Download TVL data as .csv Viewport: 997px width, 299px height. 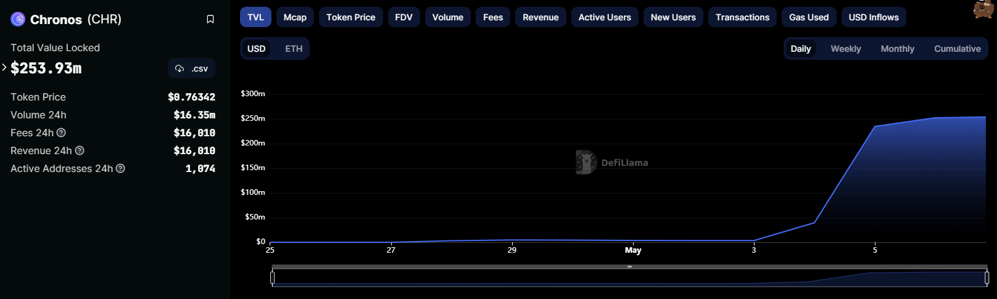tap(191, 68)
